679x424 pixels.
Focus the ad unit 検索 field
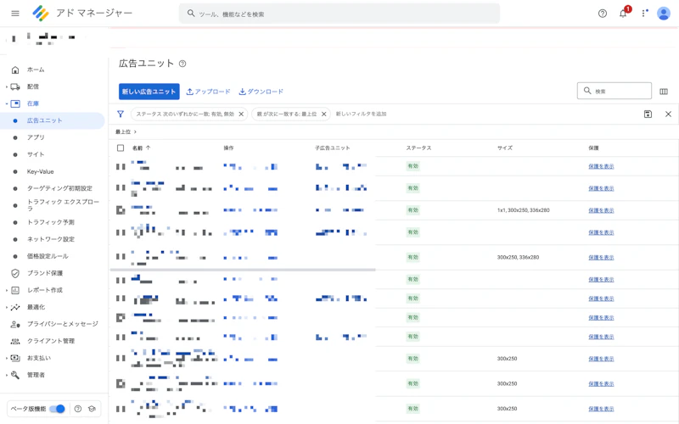point(614,91)
